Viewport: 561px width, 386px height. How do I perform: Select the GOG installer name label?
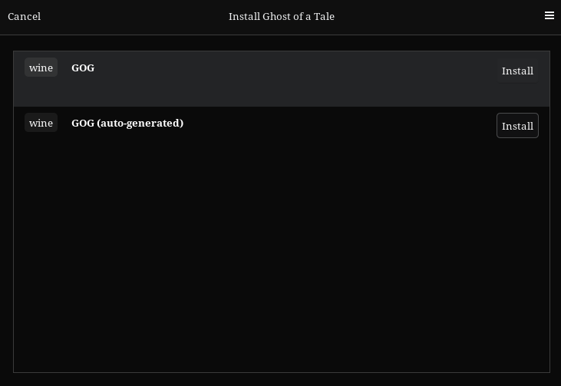(83, 68)
